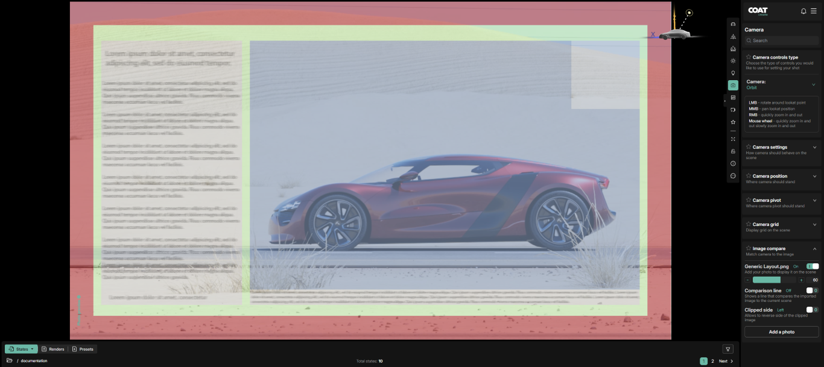The width and height of the screenshot is (824, 367).
Task: Click the filter icon above pagination
Action: click(728, 349)
